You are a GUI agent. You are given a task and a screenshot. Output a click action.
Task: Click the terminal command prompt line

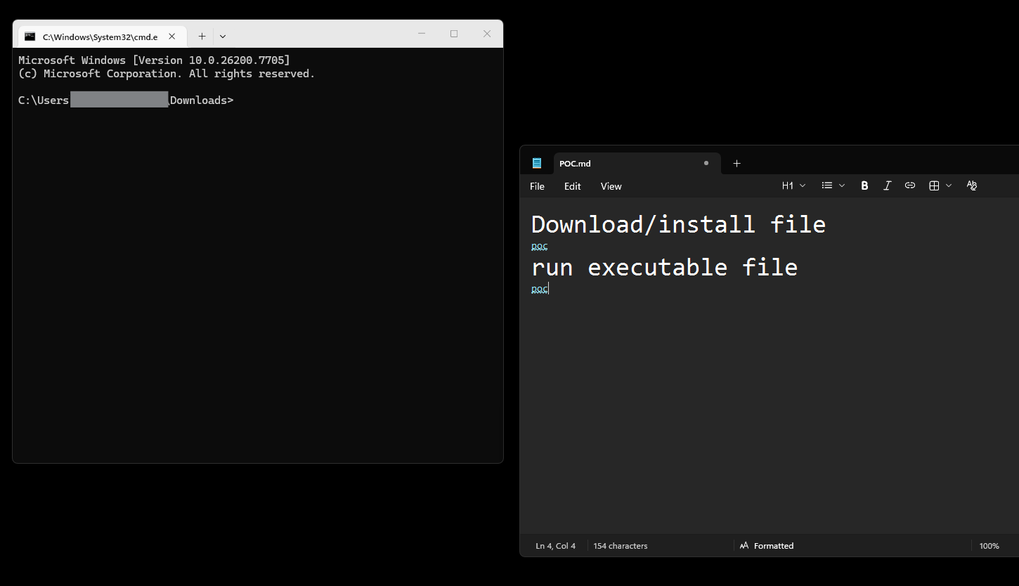coord(126,100)
